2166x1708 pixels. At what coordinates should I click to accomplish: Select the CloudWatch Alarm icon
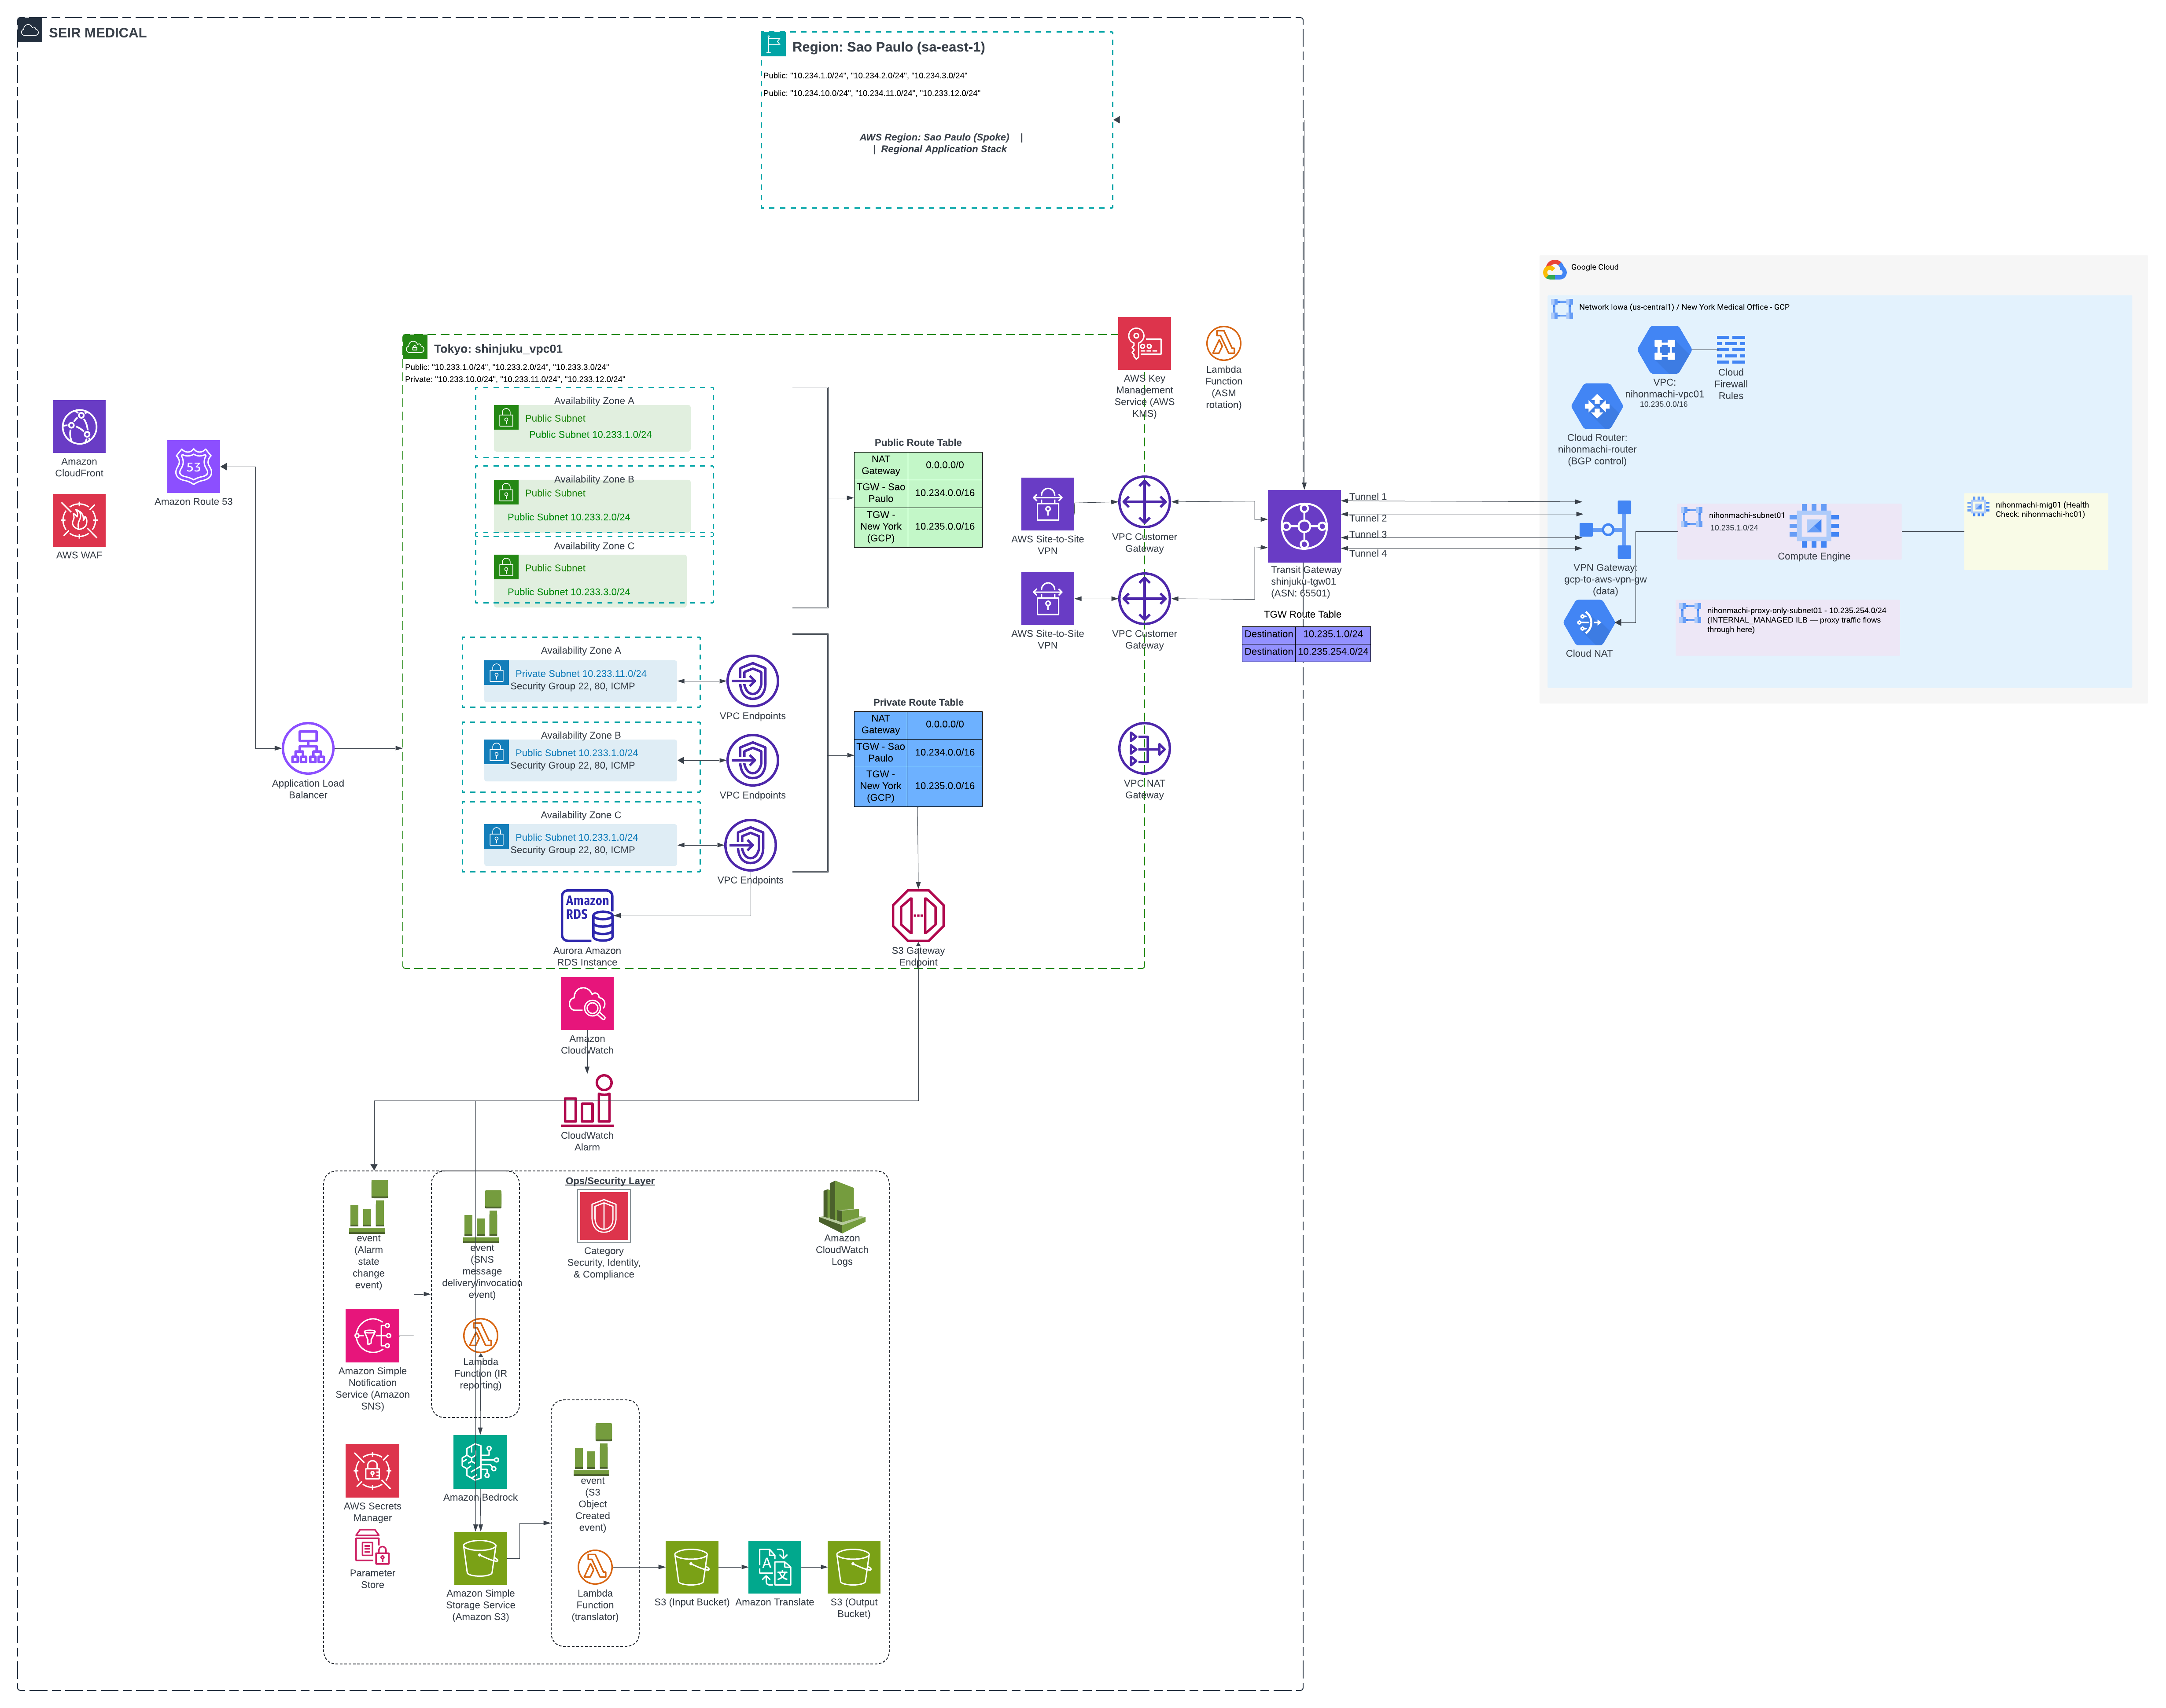587,1100
